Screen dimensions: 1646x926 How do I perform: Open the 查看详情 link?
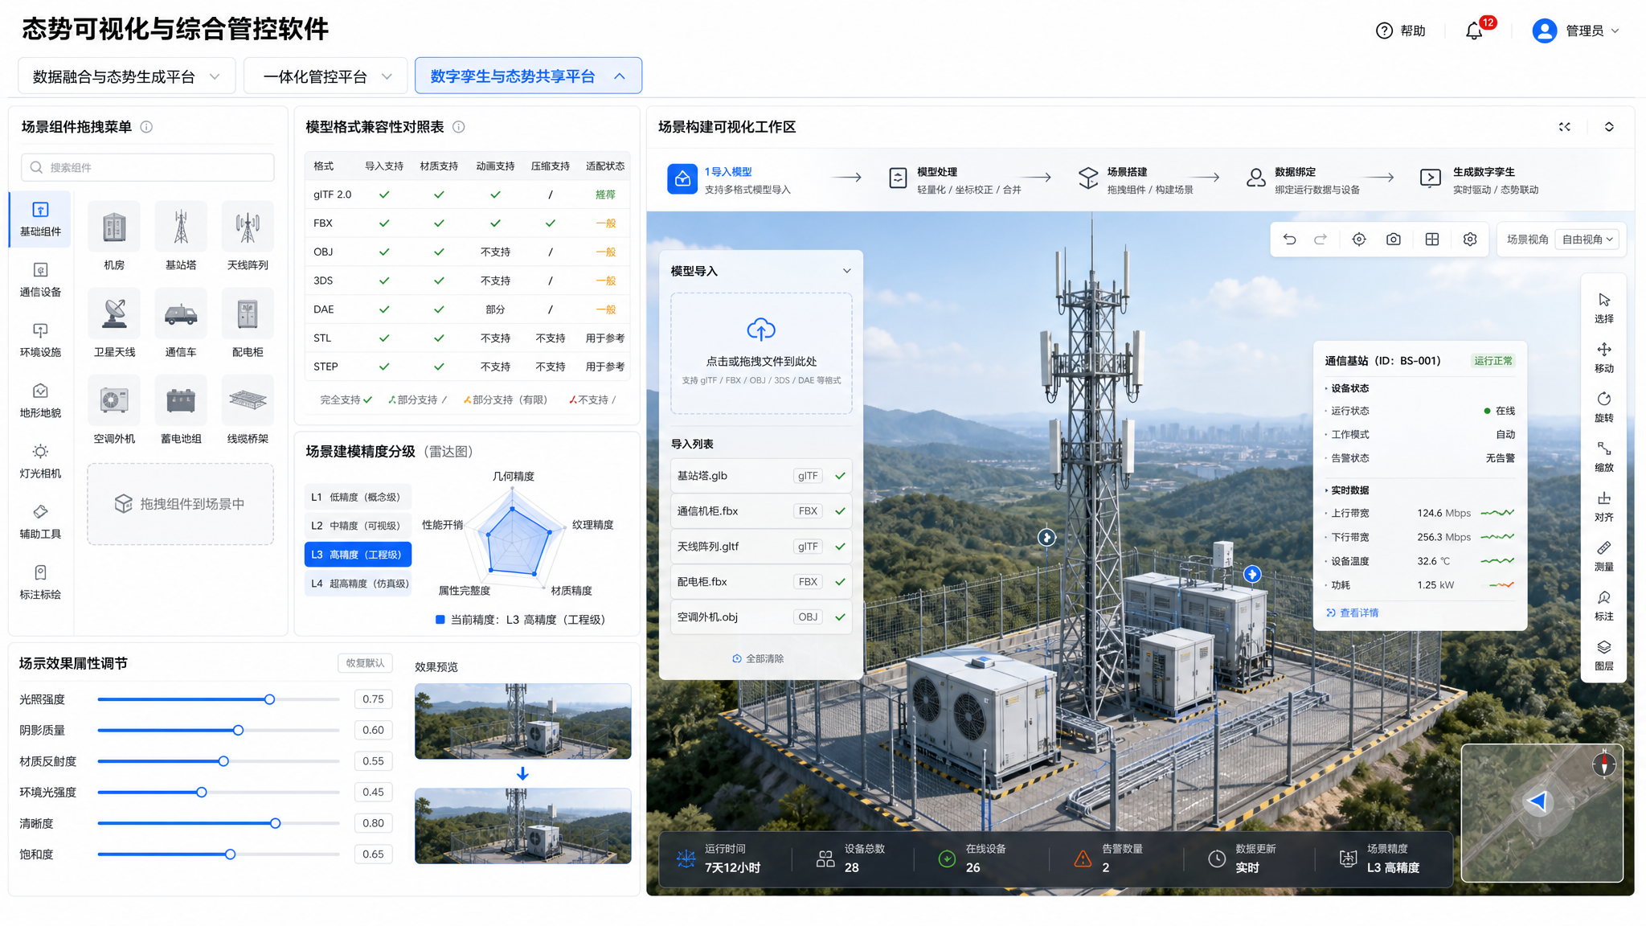(x=1353, y=613)
